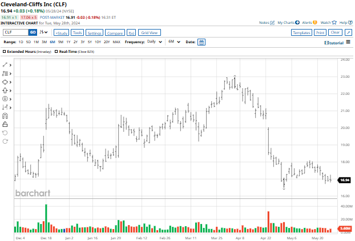
Task: Select the MAX range option
Action: coord(116,42)
